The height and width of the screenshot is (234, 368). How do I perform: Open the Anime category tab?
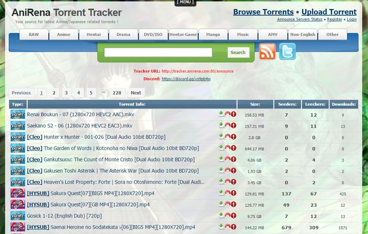(64, 34)
